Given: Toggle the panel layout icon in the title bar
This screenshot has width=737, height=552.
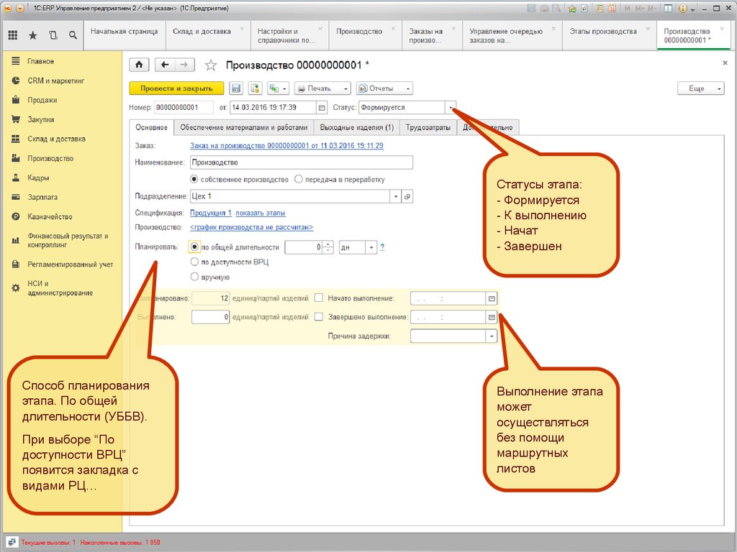Looking at the screenshot, I should tap(668, 9).
